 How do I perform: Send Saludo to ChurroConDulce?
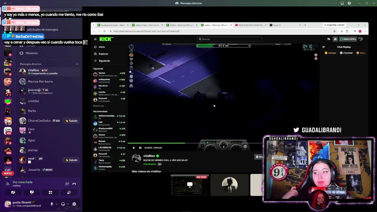coord(72,121)
